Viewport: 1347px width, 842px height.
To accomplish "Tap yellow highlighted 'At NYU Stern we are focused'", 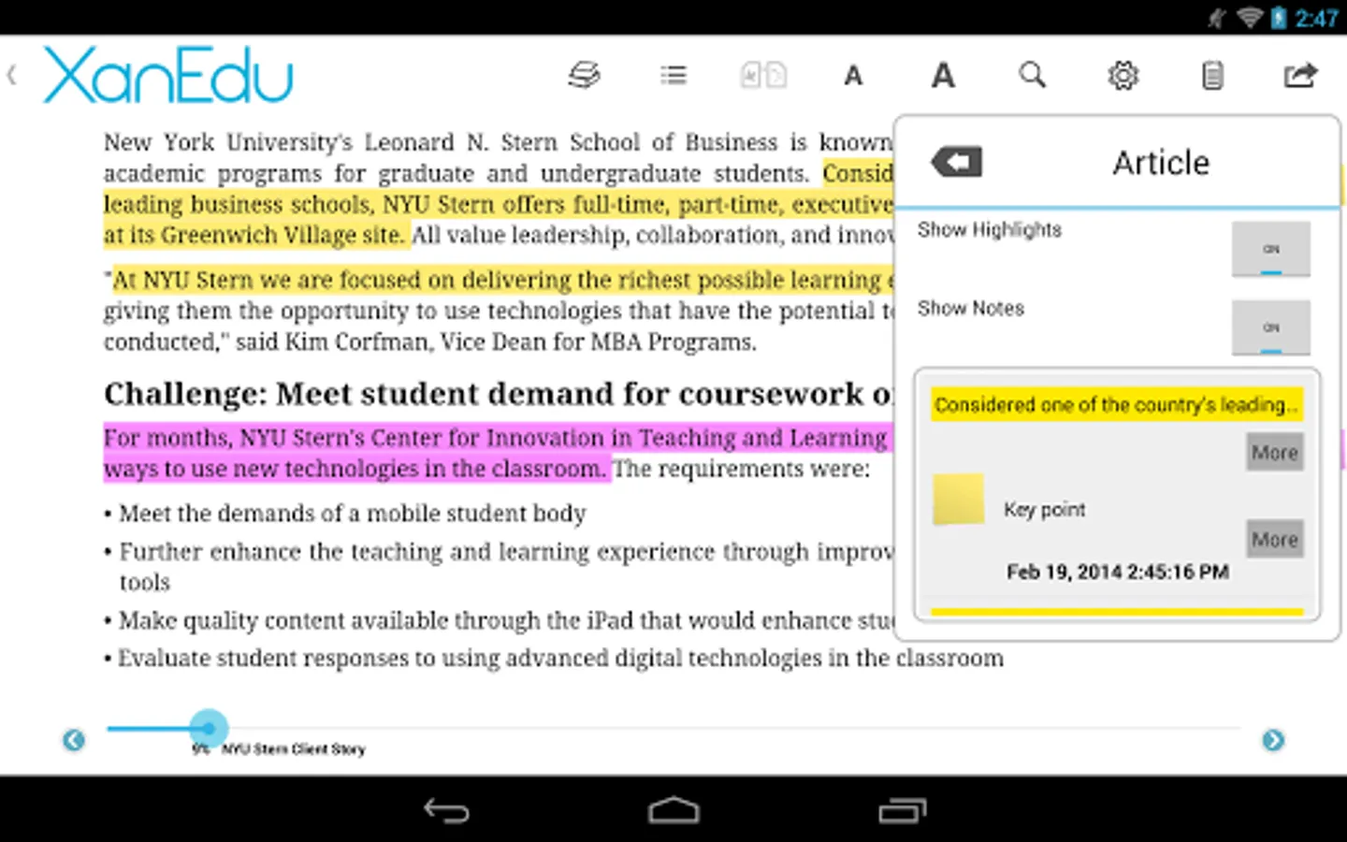I will click(502, 280).
